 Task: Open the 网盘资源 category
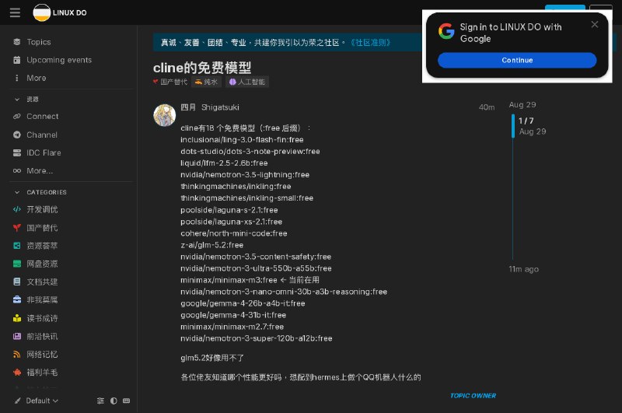click(x=42, y=264)
